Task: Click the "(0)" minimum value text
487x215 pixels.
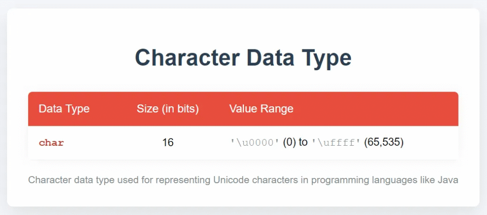Action: click(290, 142)
